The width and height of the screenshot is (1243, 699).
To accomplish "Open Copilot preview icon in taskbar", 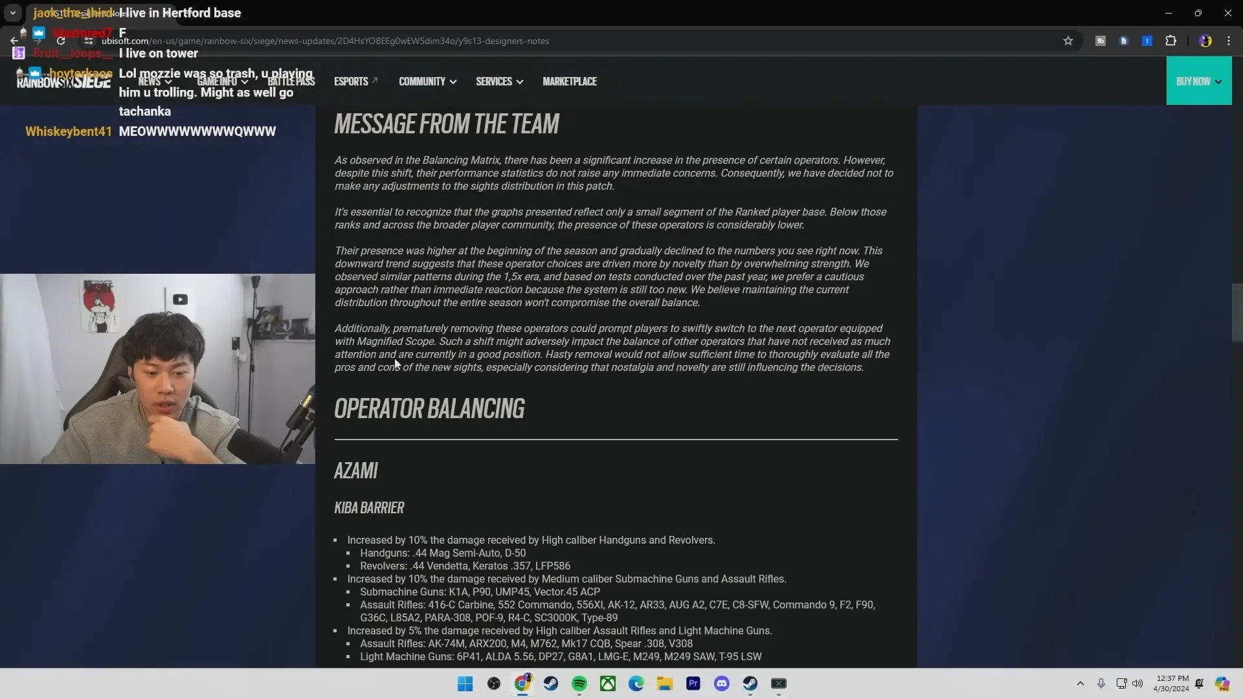I will (x=1222, y=683).
